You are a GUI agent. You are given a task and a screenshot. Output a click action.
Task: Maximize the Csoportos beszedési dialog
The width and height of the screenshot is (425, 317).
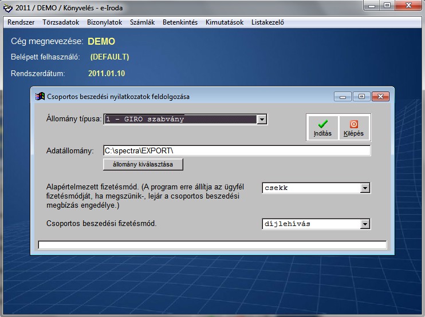[361, 97]
